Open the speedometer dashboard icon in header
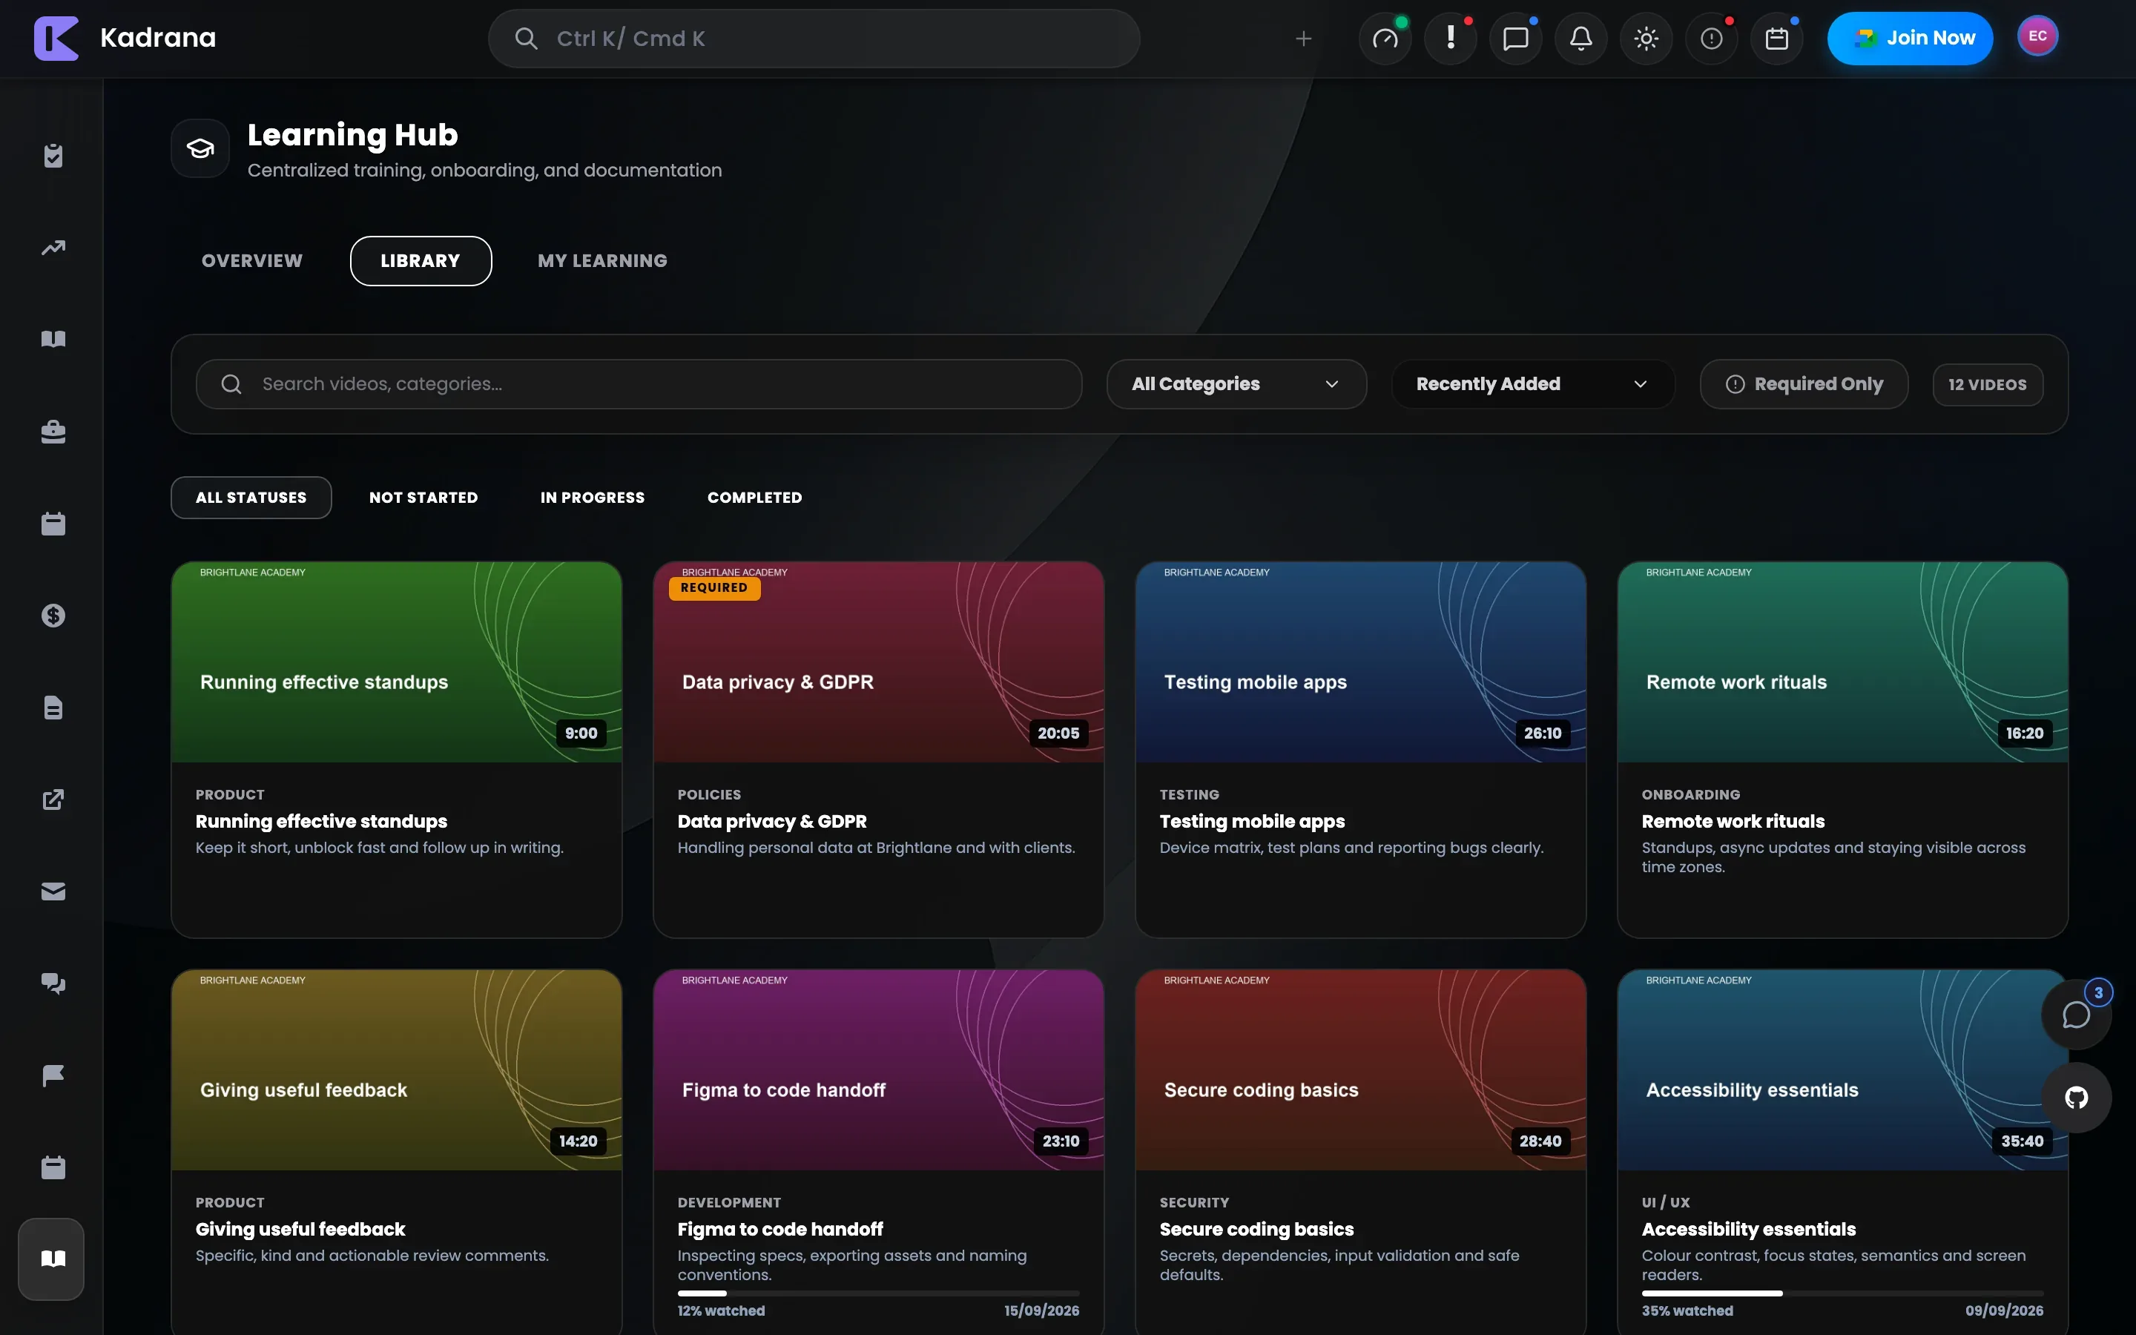 point(1385,38)
